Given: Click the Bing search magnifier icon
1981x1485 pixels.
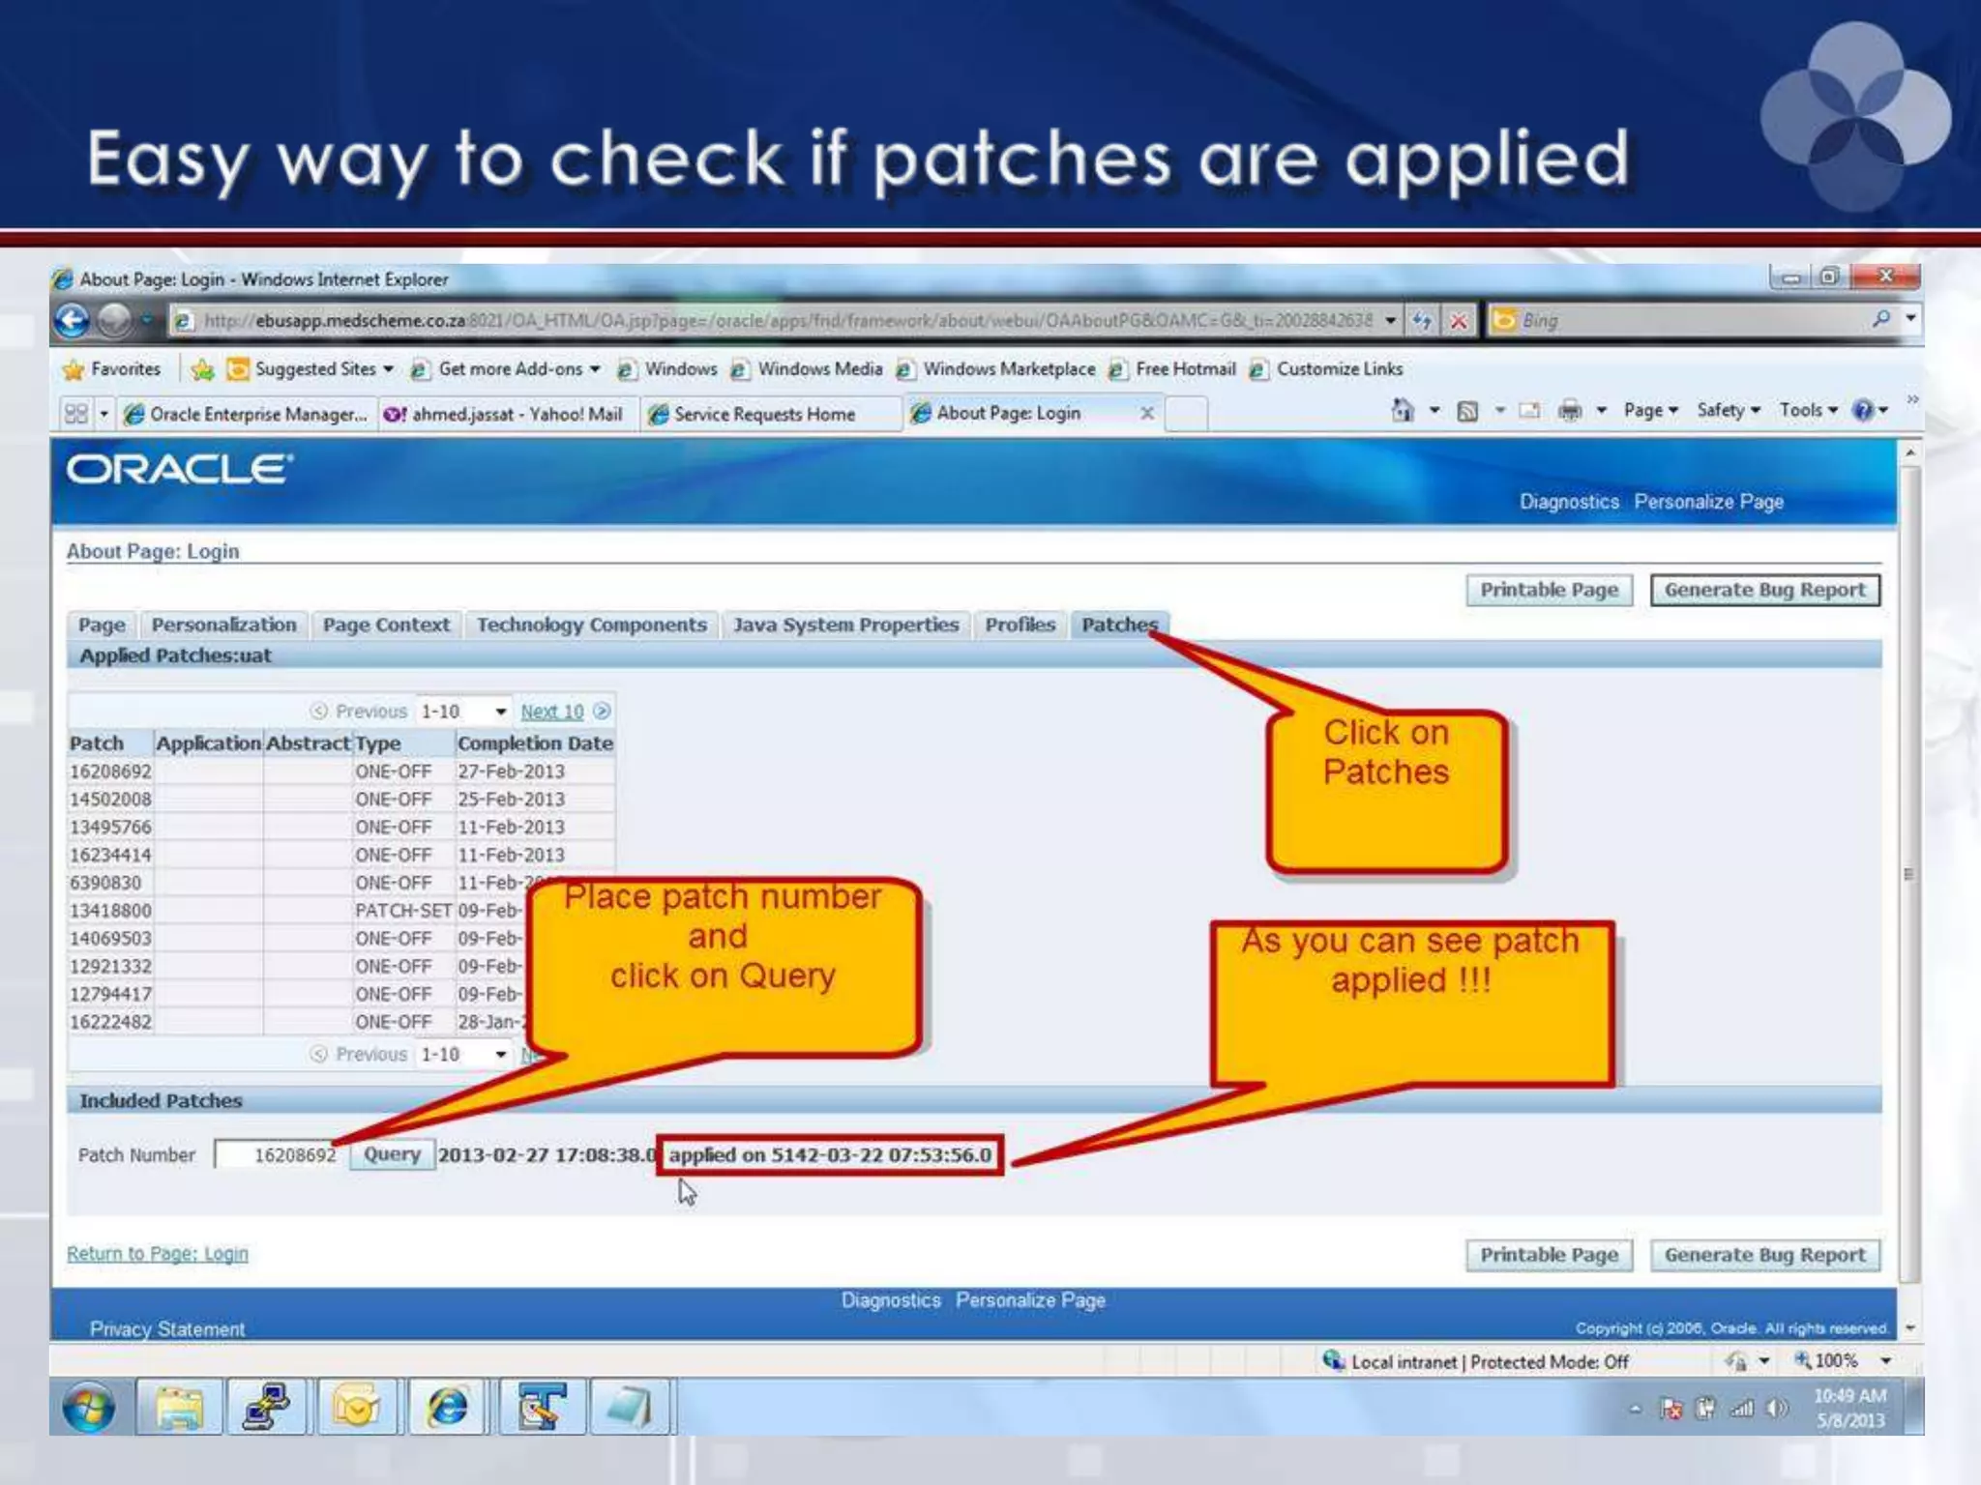Looking at the screenshot, I should (1880, 319).
